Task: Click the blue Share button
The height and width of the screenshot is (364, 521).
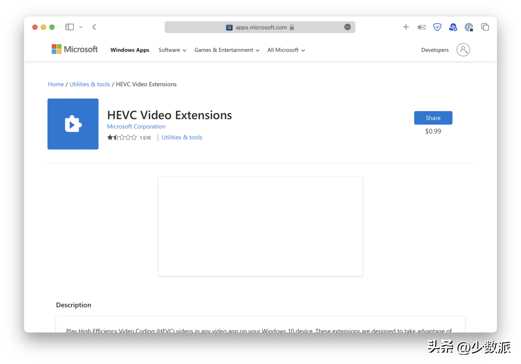Action: click(x=433, y=118)
